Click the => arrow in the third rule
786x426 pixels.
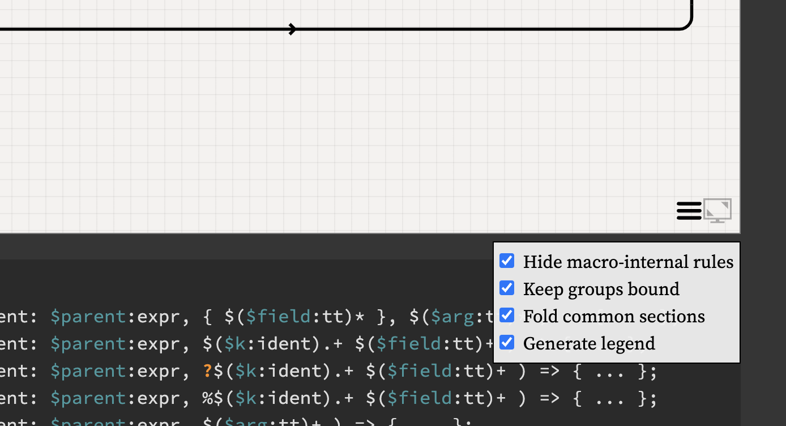pos(548,370)
